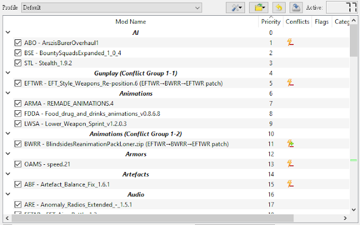Disable LWSA - Lower_Weapon_Sprint mod

pyautogui.click(x=18, y=124)
